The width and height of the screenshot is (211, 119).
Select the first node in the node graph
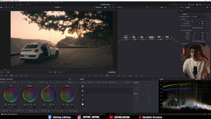[126, 38]
